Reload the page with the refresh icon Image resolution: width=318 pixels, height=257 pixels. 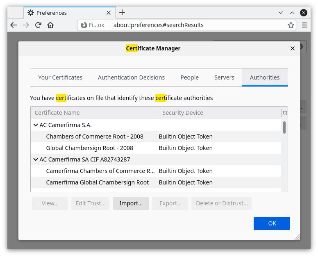pos(38,25)
